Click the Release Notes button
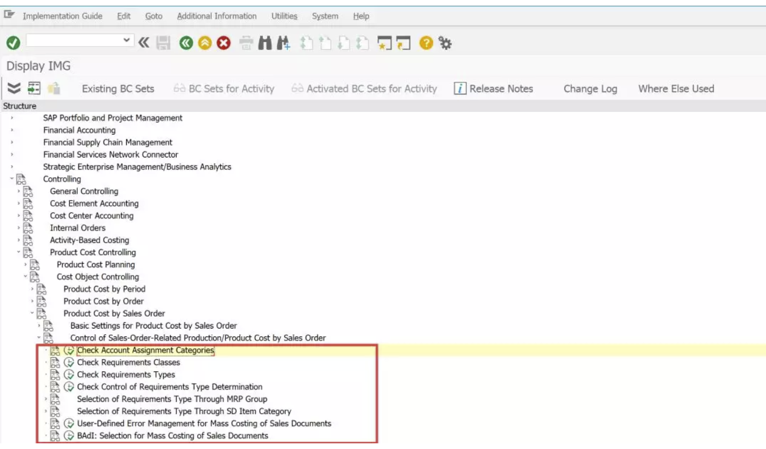 point(494,89)
